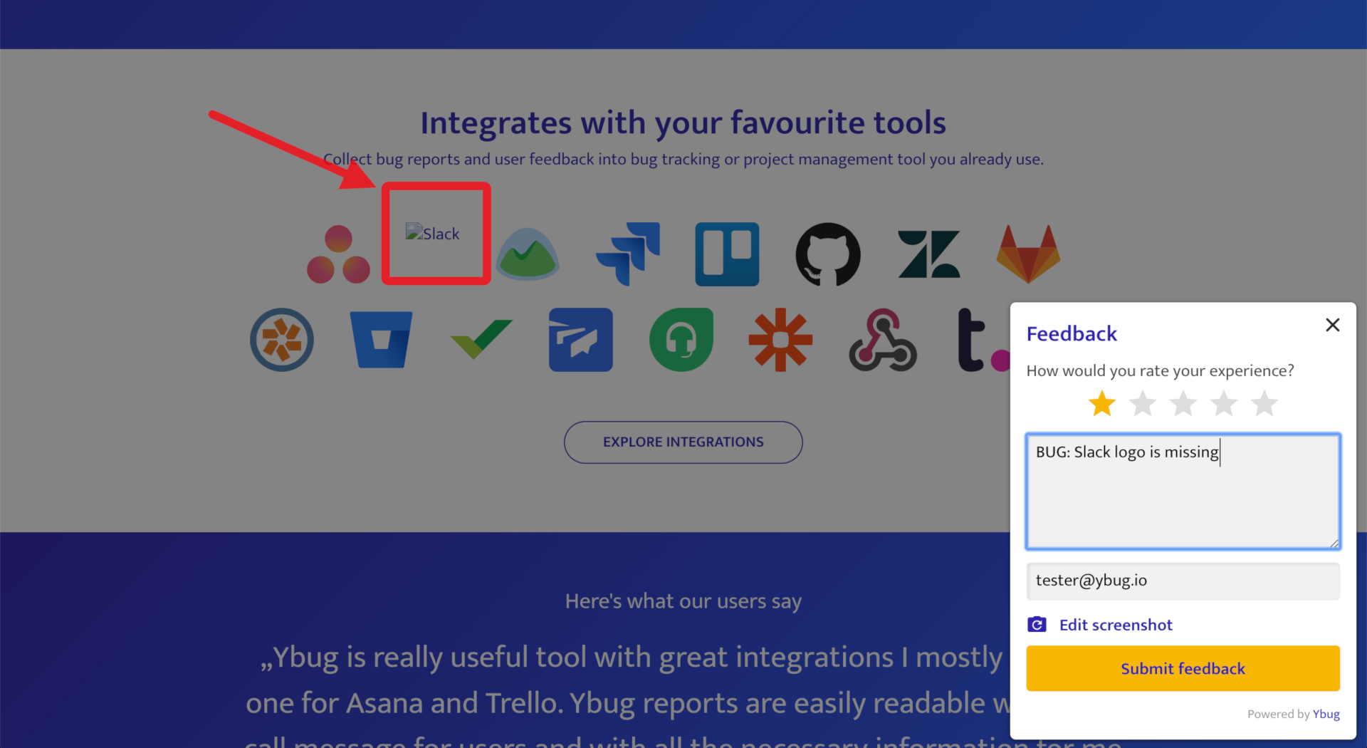Click the Jira logo icon
The height and width of the screenshot is (748, 1367).
tap(629, 254)
